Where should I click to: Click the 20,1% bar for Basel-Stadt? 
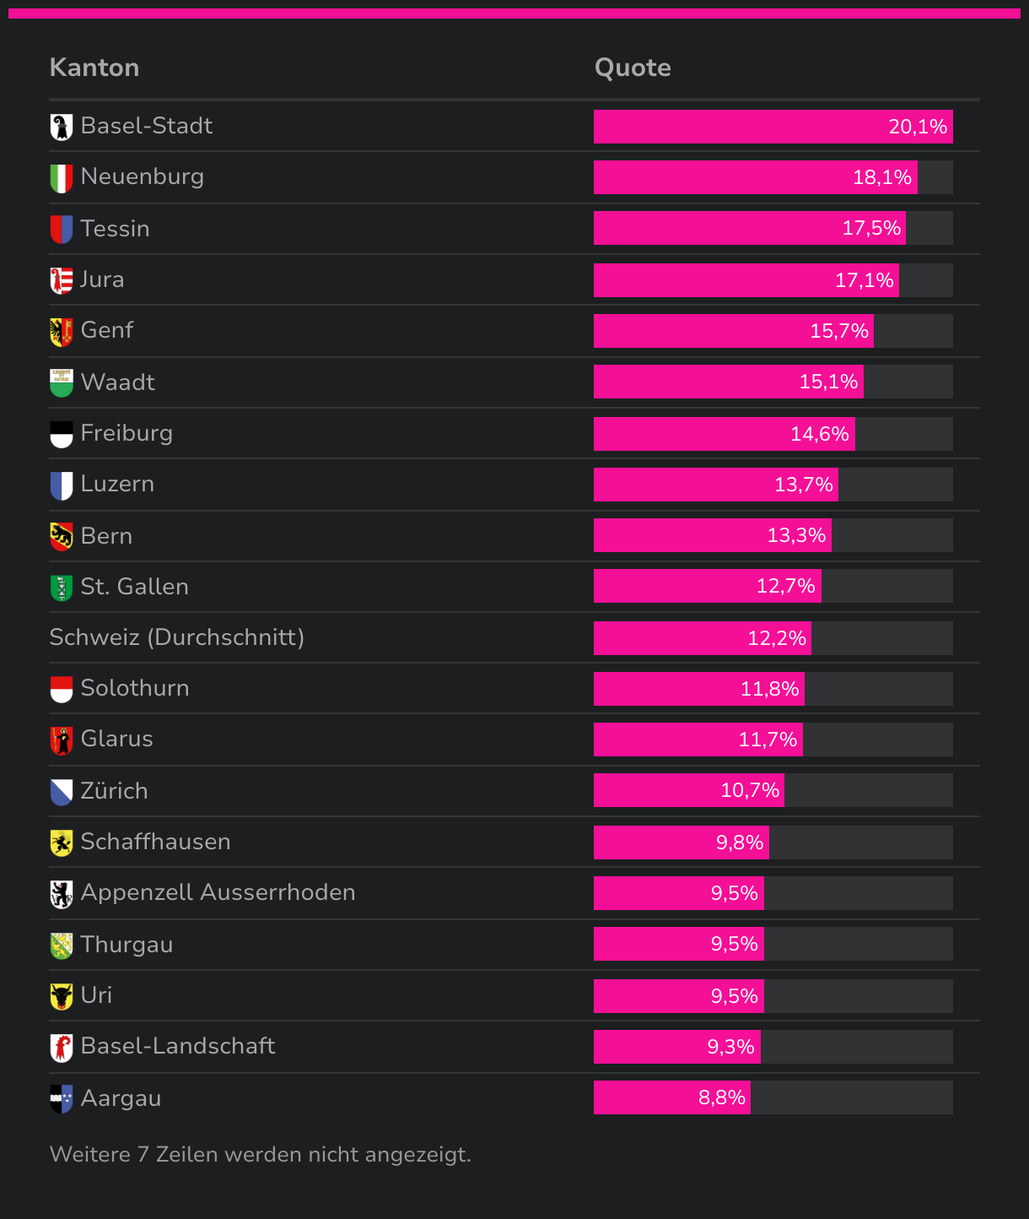pos(773,127)
